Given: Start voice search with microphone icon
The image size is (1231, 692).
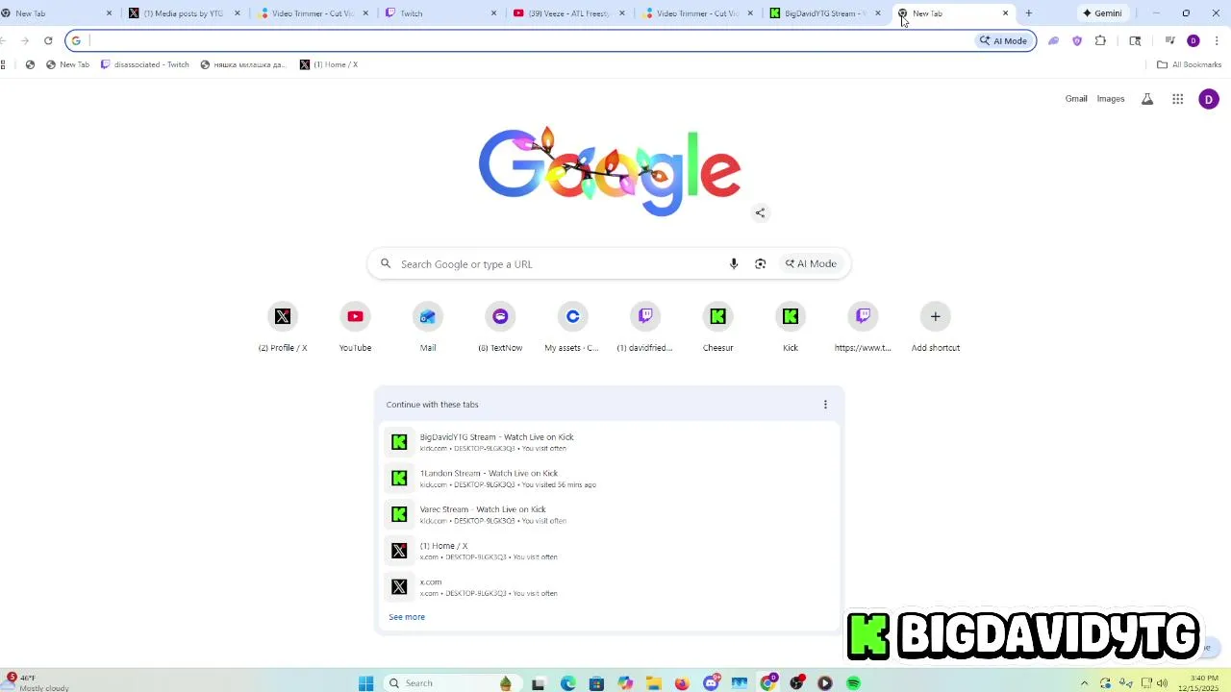Looking at the screenshot, I should [x=734, y=263].
